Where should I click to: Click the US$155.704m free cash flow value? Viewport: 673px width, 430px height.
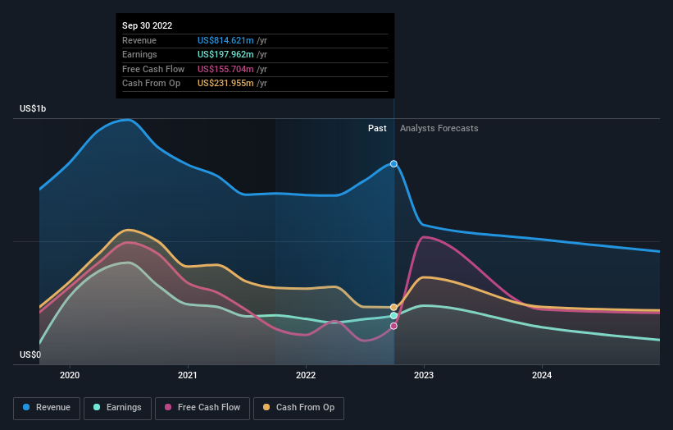(x=225, y=69)
